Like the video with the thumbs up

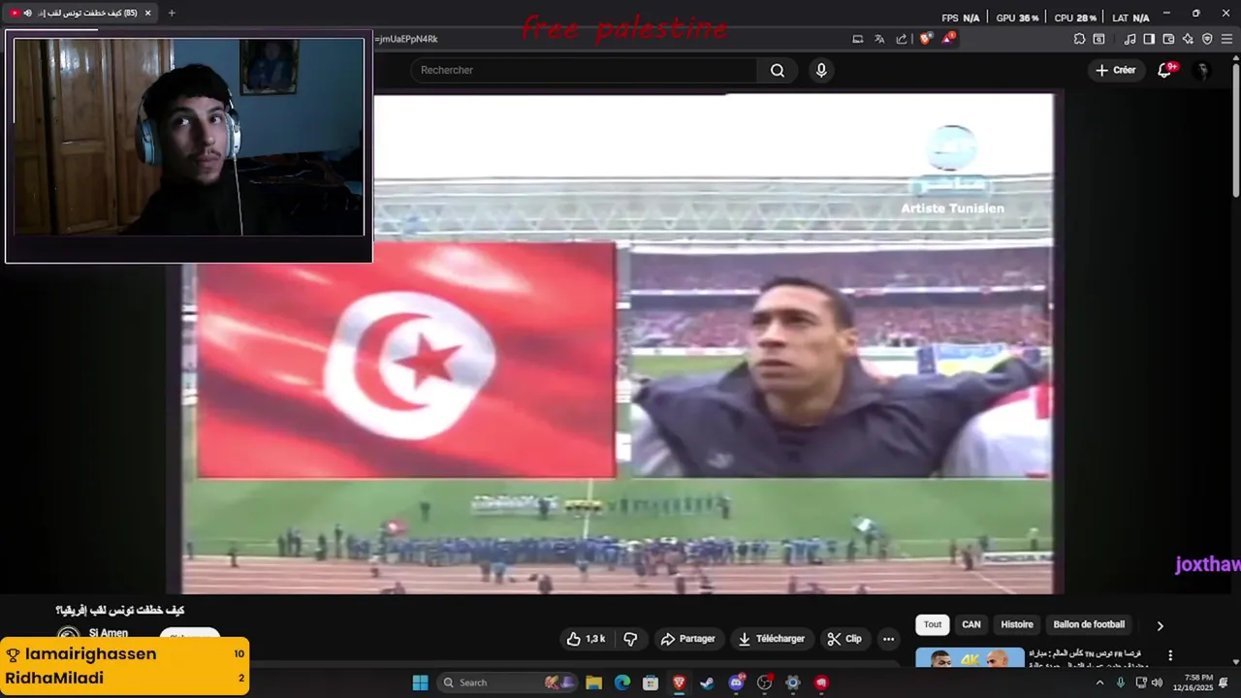pos(586,639)
